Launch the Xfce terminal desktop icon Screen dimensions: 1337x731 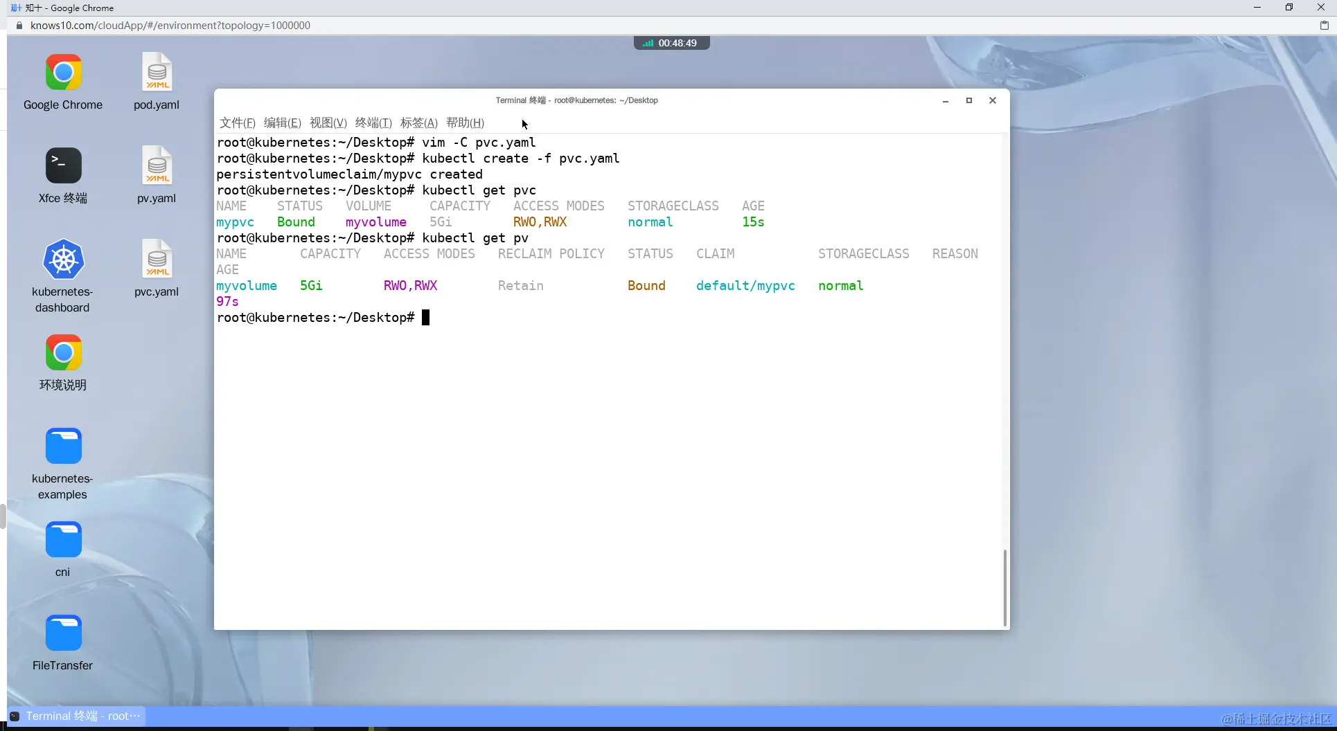pyautogui.click(x=63, y=166)
